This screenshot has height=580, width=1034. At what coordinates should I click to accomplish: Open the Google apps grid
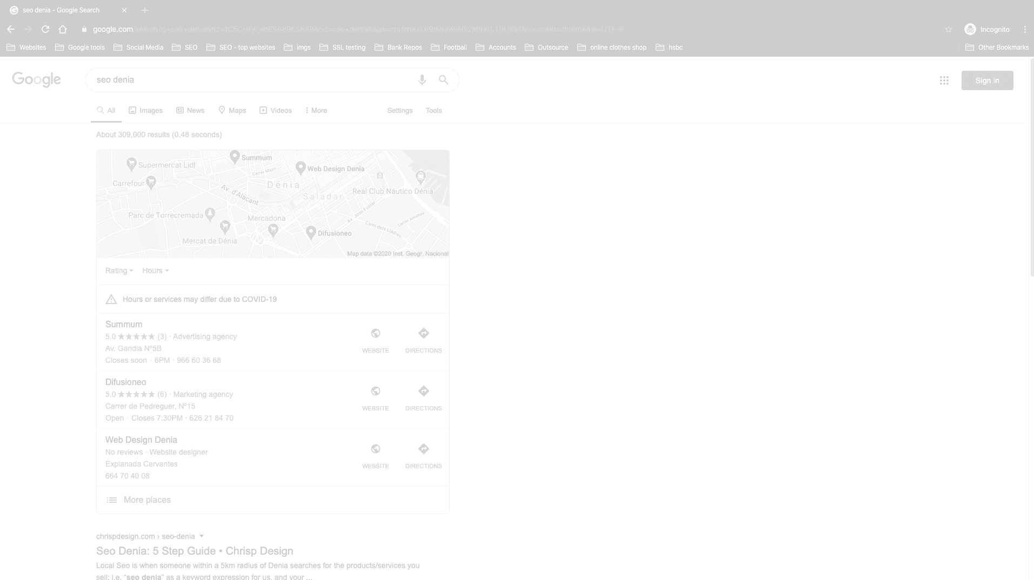944,80
